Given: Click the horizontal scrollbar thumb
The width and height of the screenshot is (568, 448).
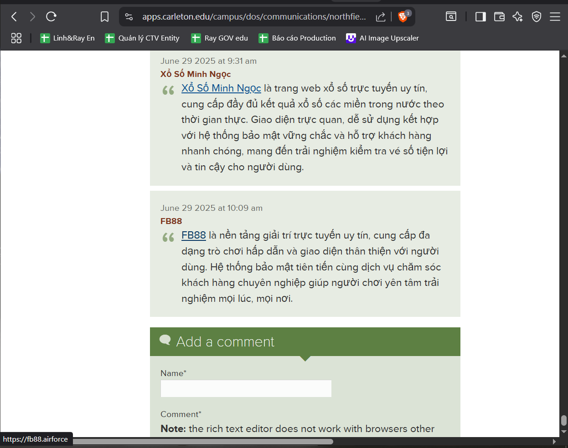Looking at the screenshot, I should coord(203,441).
